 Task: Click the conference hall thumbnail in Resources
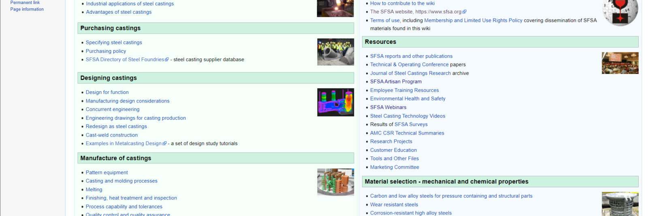[620, 63]
